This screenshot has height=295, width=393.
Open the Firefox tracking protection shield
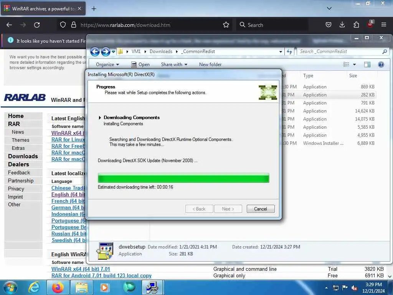[63, 25]
